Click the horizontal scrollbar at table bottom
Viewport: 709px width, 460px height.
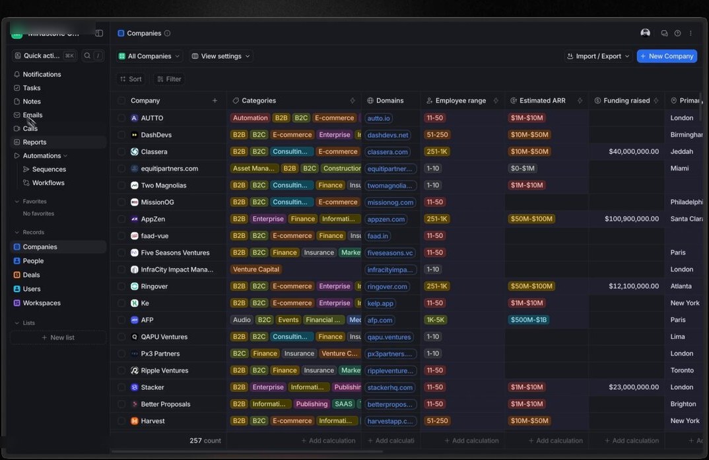tap(247, 451)
